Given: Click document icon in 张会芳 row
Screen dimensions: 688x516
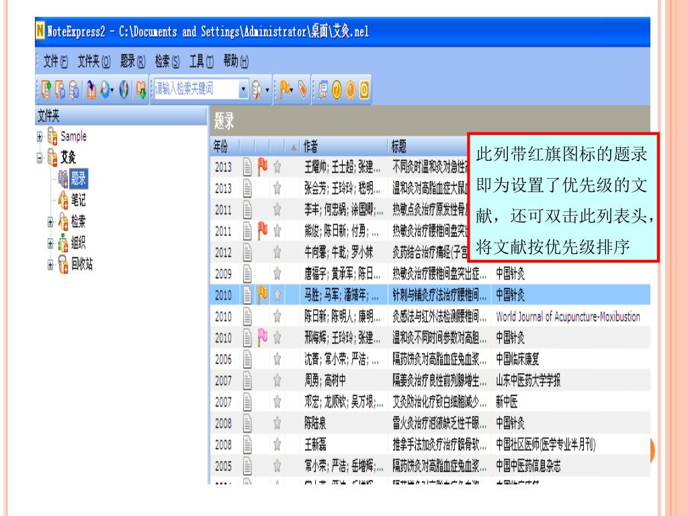Looking at the screenshot, I should pyautogui.click(x=247, y=188).
